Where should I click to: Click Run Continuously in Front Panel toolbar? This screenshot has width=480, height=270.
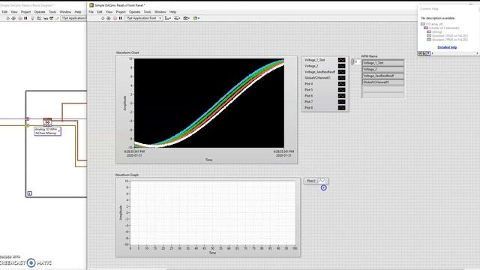[108, 18]
